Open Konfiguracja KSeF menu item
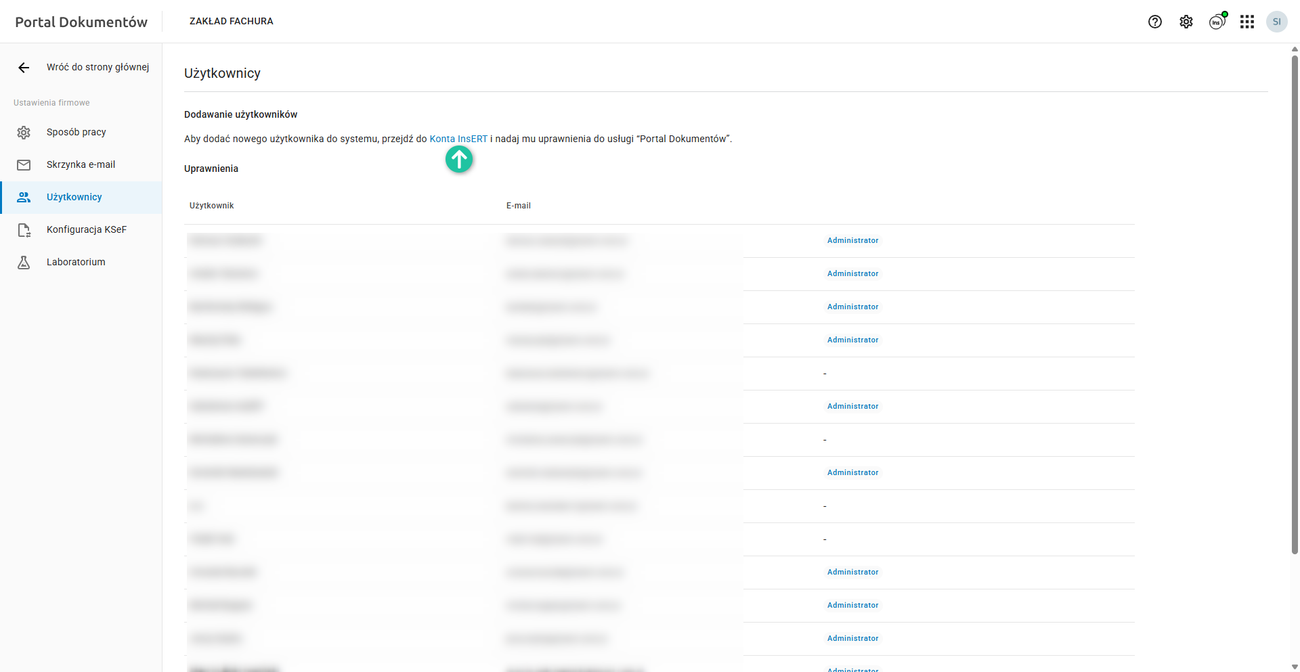Screen dimensions: 1300x672 (86, 229)
